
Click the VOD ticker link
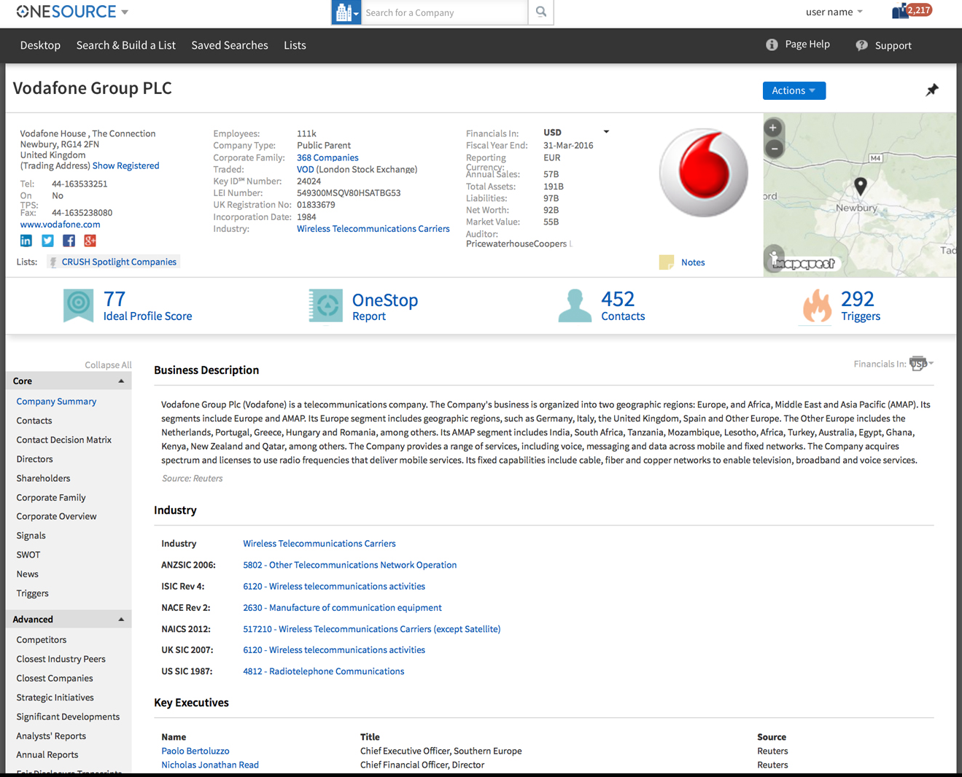point(305,169)
